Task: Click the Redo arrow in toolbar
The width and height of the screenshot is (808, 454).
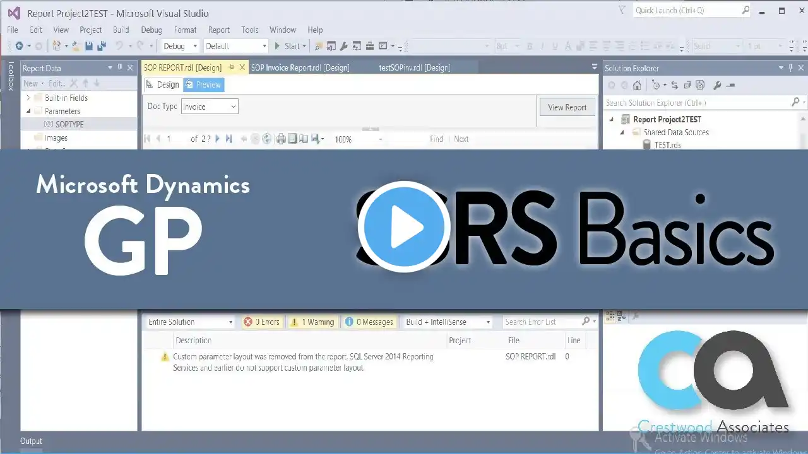Action: coord(140,46)
